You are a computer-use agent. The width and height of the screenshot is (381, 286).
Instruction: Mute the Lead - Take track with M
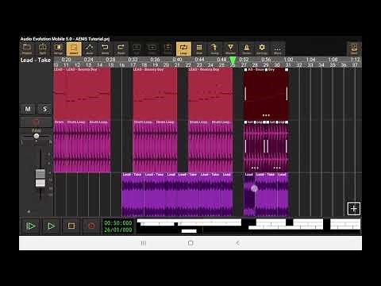pos(28,109)
